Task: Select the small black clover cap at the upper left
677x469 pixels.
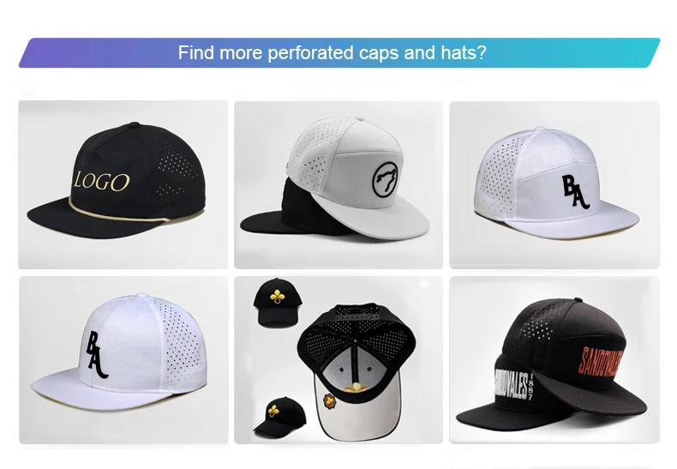Action: 277,303
